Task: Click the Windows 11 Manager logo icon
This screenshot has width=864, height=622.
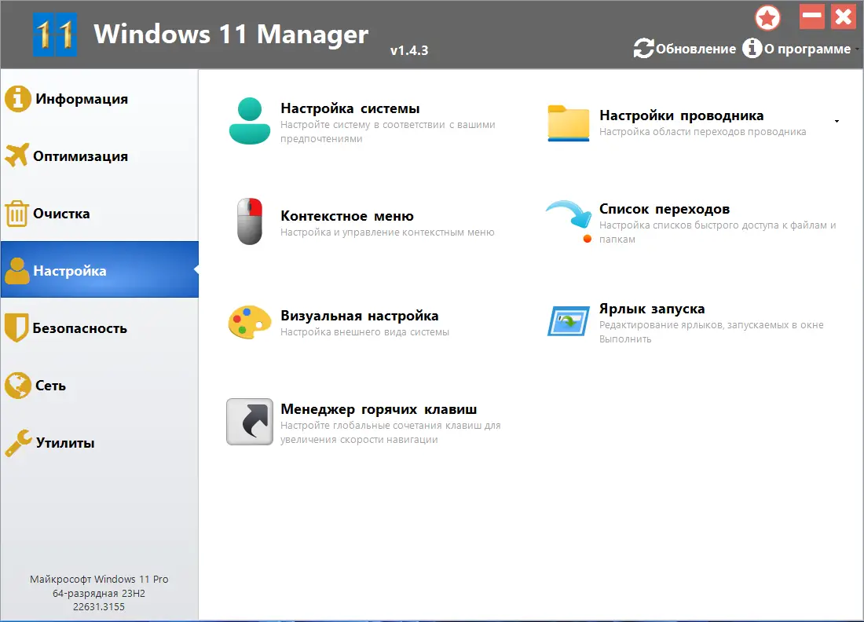Action: coord(54,34)
